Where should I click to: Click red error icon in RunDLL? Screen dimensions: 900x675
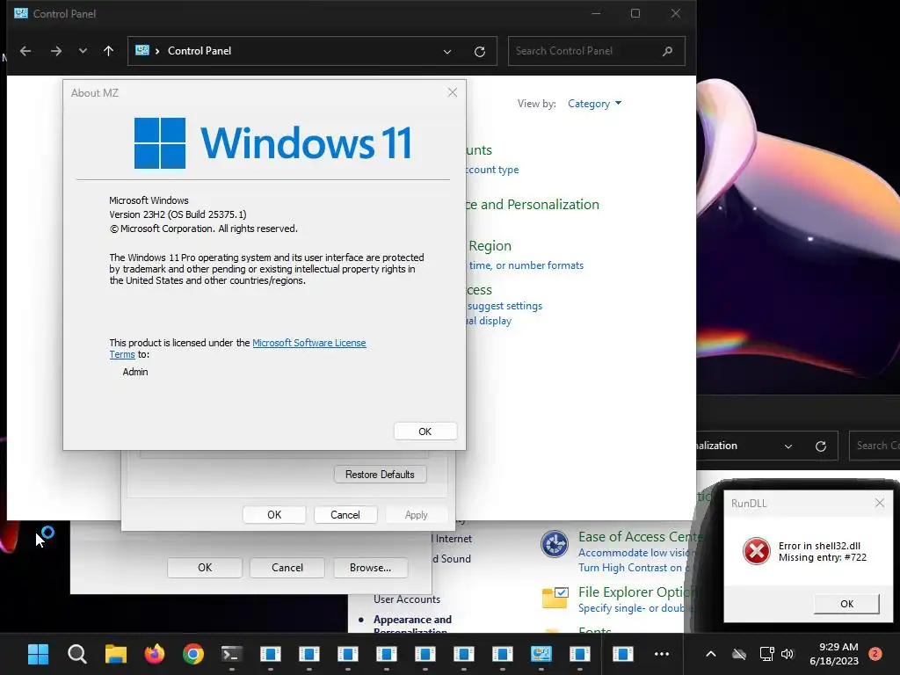(757, 552)
